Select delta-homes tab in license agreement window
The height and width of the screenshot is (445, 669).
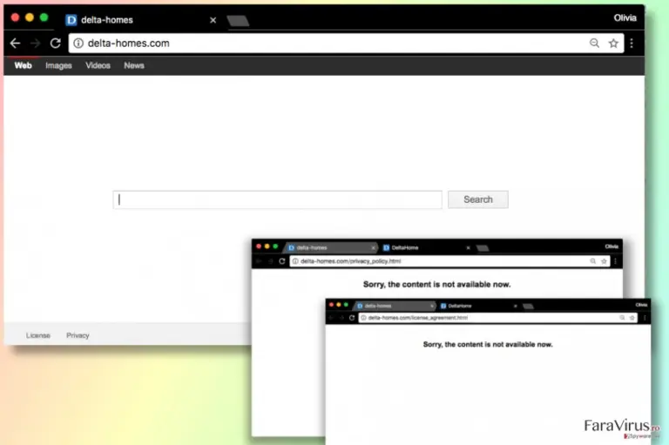tap(395, 306)
